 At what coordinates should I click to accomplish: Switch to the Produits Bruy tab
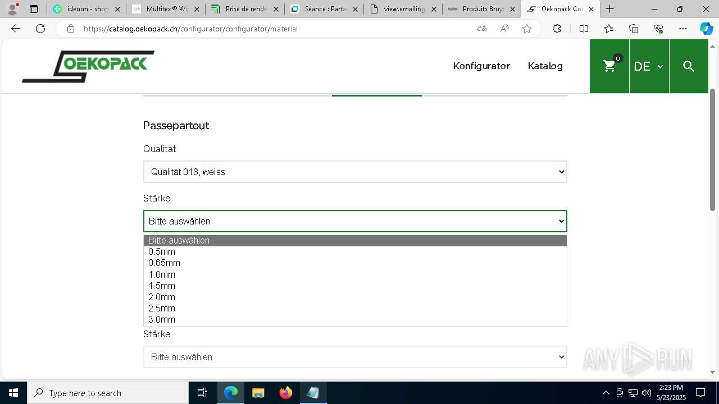pyautogui.click(x=482, y=9)
